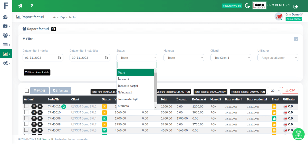Export the report with CSV button
Viewport: 308px width, 144px height.
(x=290, y=90)
